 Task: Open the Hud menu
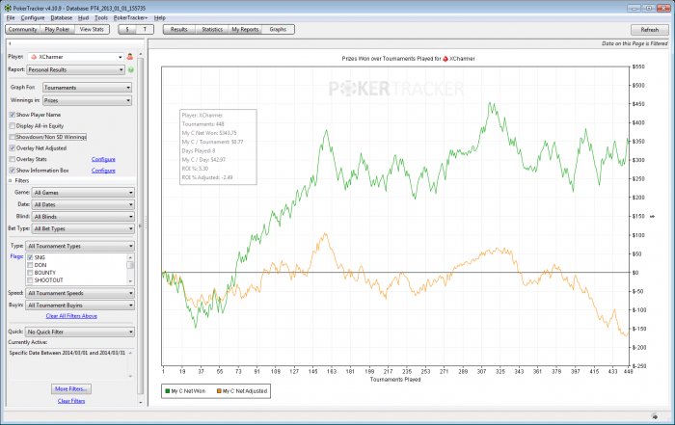(x=83, y=18)
